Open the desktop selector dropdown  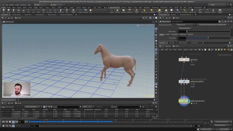(41, 5)
